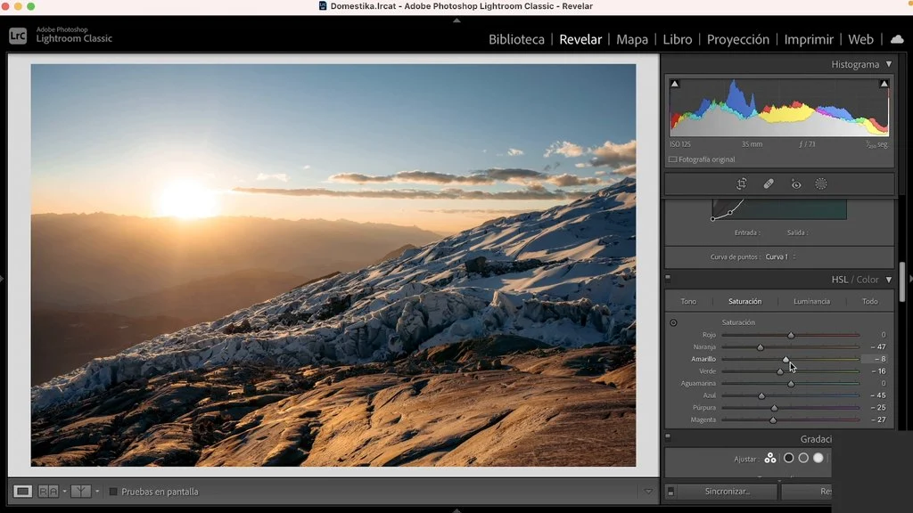
Task: Click the Sincronizar button
Action: [728, 492]
